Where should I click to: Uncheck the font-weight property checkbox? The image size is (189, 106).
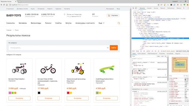pos(133,73)
